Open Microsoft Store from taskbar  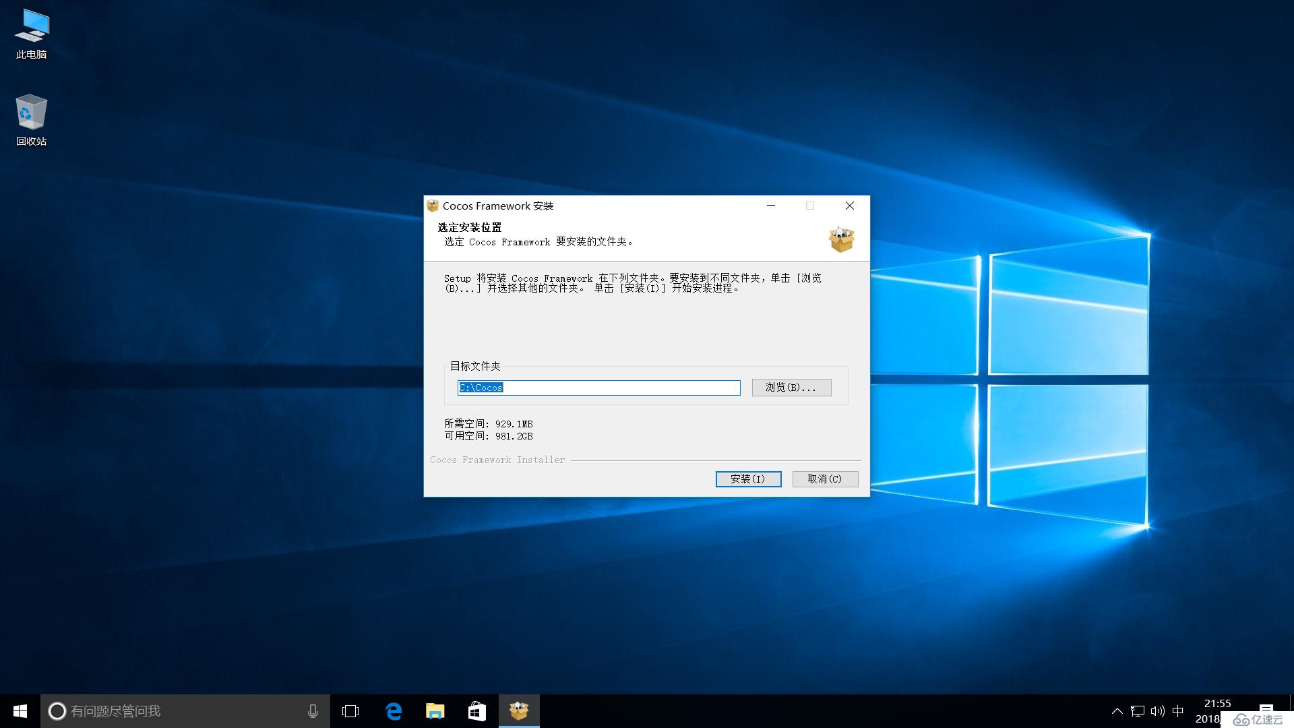tap(477, 711)
